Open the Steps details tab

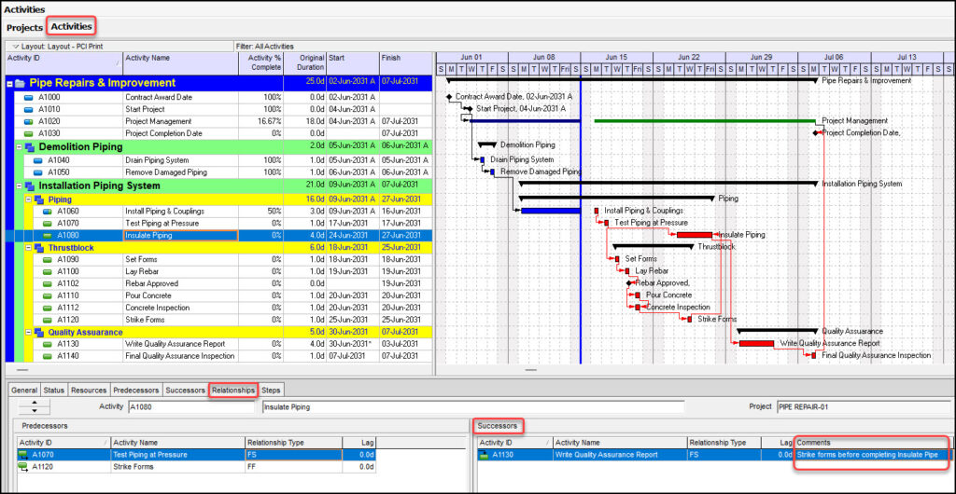pos(271,391)
